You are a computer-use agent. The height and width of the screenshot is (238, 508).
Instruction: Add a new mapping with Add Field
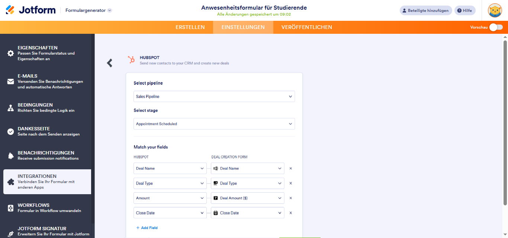click(x=147, y=227)
